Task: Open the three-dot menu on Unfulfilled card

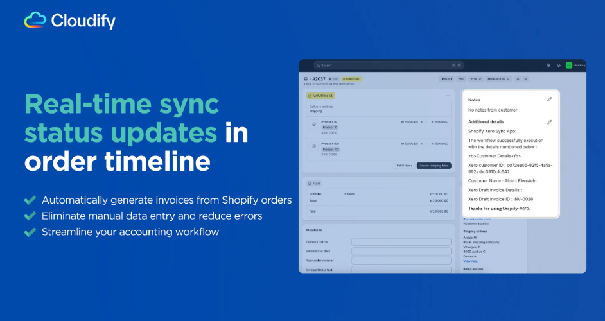Action: point(448,96)
